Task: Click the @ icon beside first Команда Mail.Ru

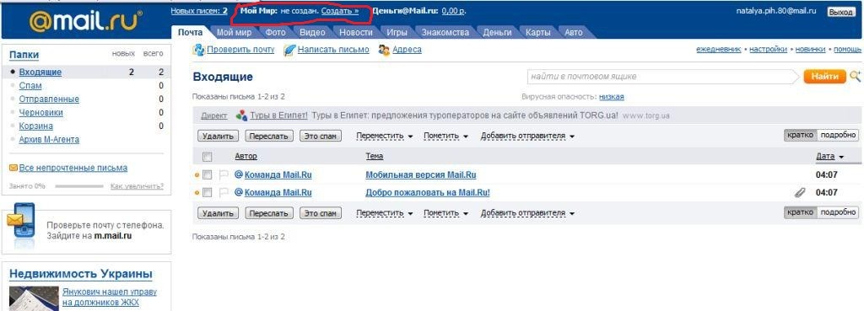Action: (x=239, y=175)
